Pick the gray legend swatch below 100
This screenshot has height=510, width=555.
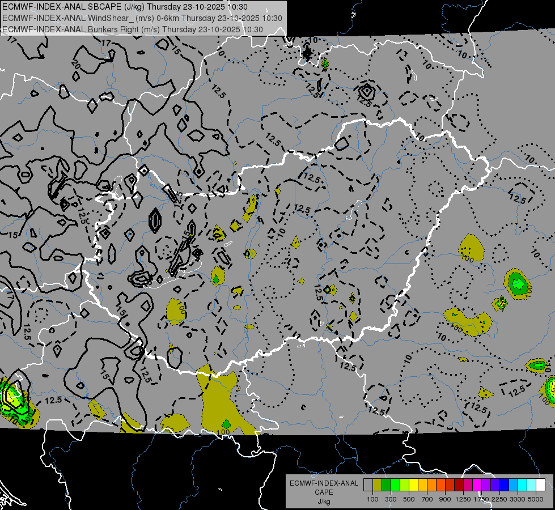368,485
